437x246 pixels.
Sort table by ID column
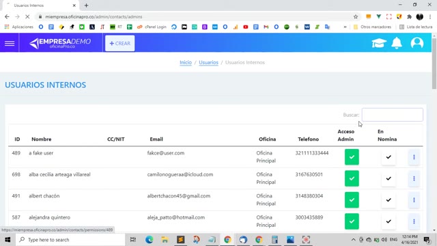[x=17, y=139]
